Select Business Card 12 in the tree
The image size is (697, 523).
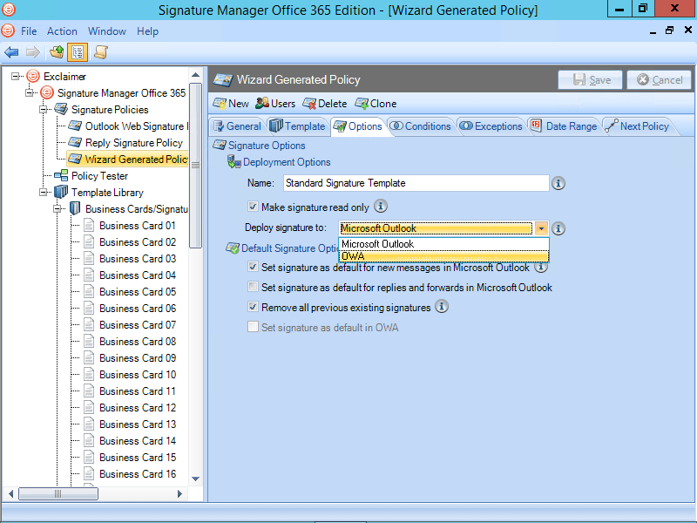[x=138, y=408]
